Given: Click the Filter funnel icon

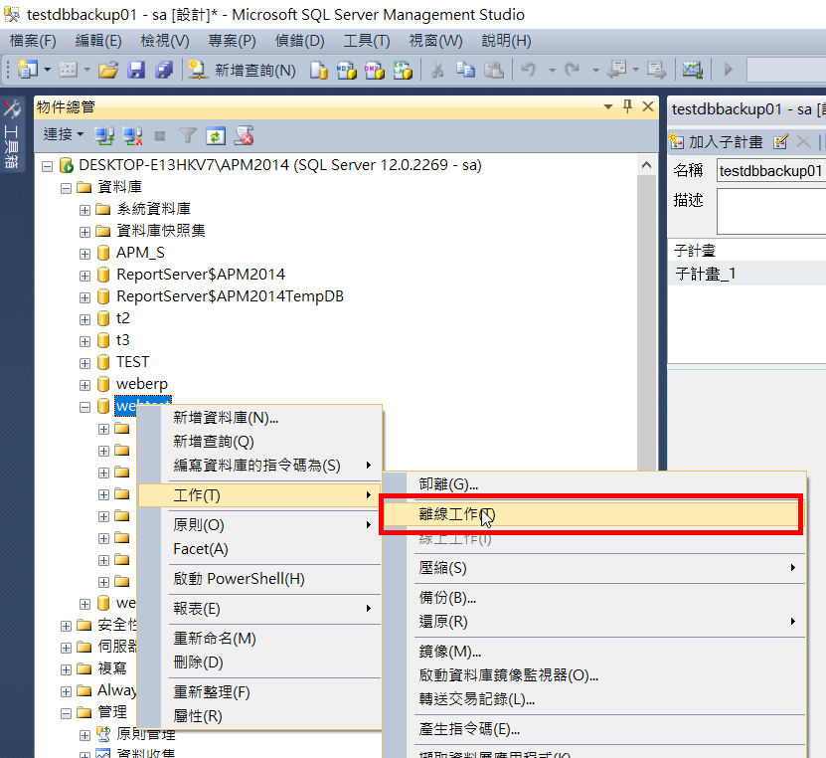Looking at the screenshot, I should (x=188, y=136).
